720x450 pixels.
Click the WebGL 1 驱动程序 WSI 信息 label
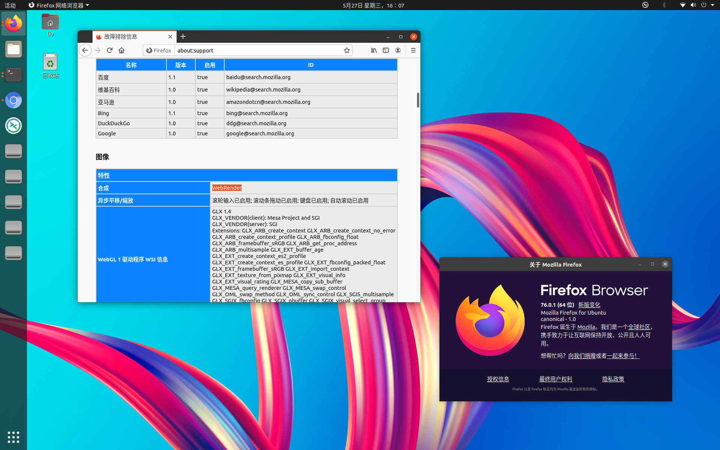tap(133, 259)
